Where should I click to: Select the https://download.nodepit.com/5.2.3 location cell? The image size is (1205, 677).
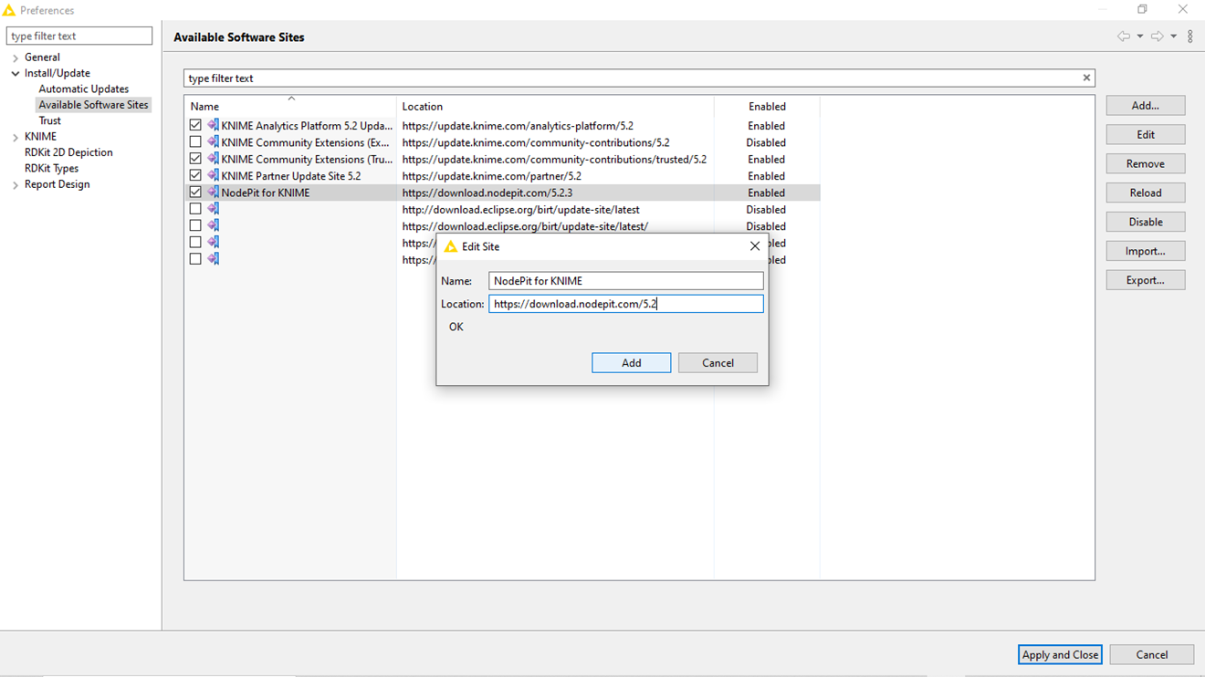pos(487,193)
